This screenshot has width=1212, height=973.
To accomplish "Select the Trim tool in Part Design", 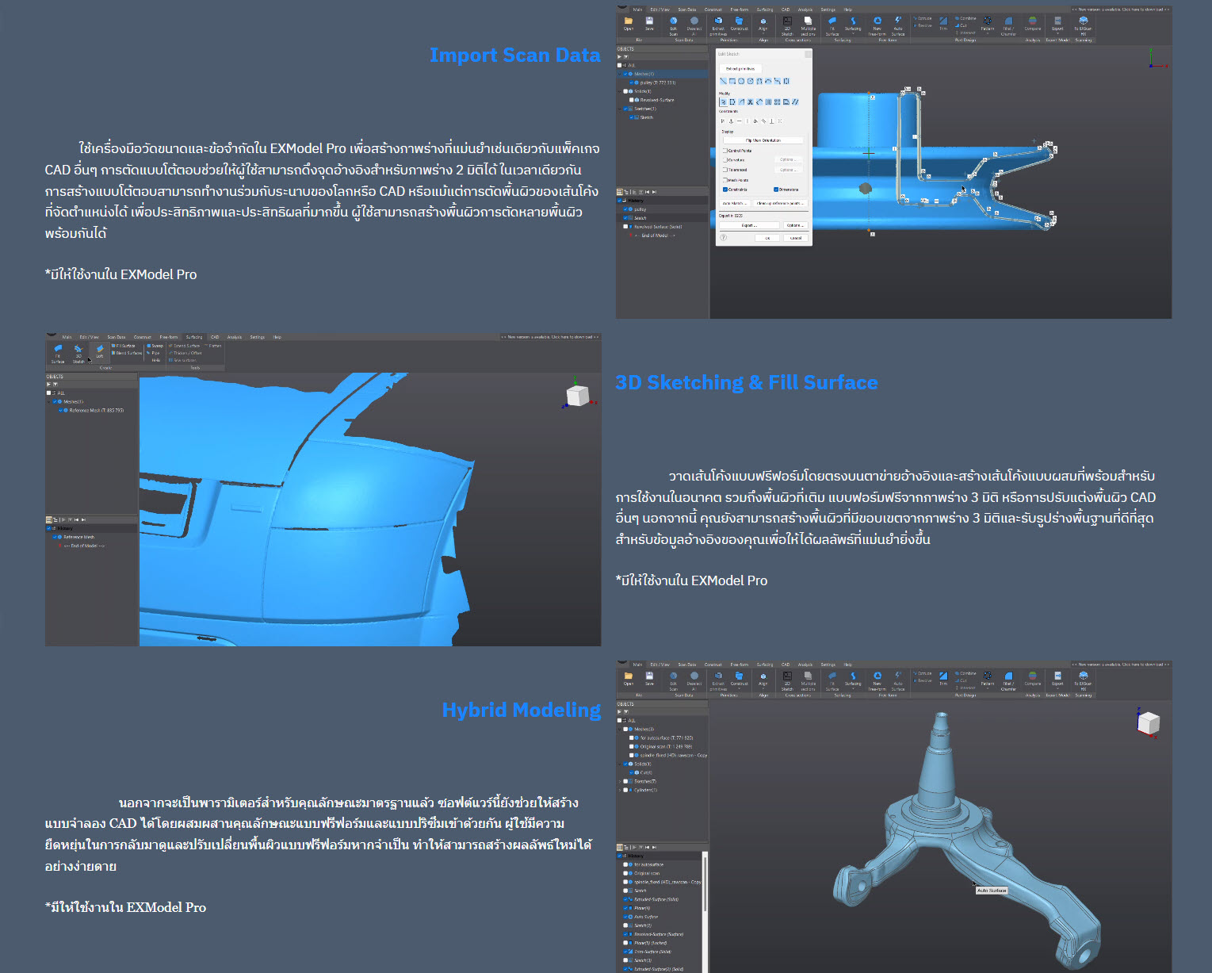I will [942, 23].
